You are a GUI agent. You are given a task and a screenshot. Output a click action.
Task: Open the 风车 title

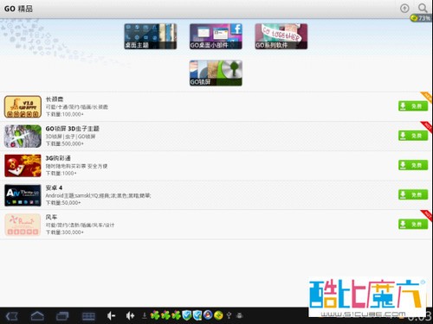click(51, 217)
